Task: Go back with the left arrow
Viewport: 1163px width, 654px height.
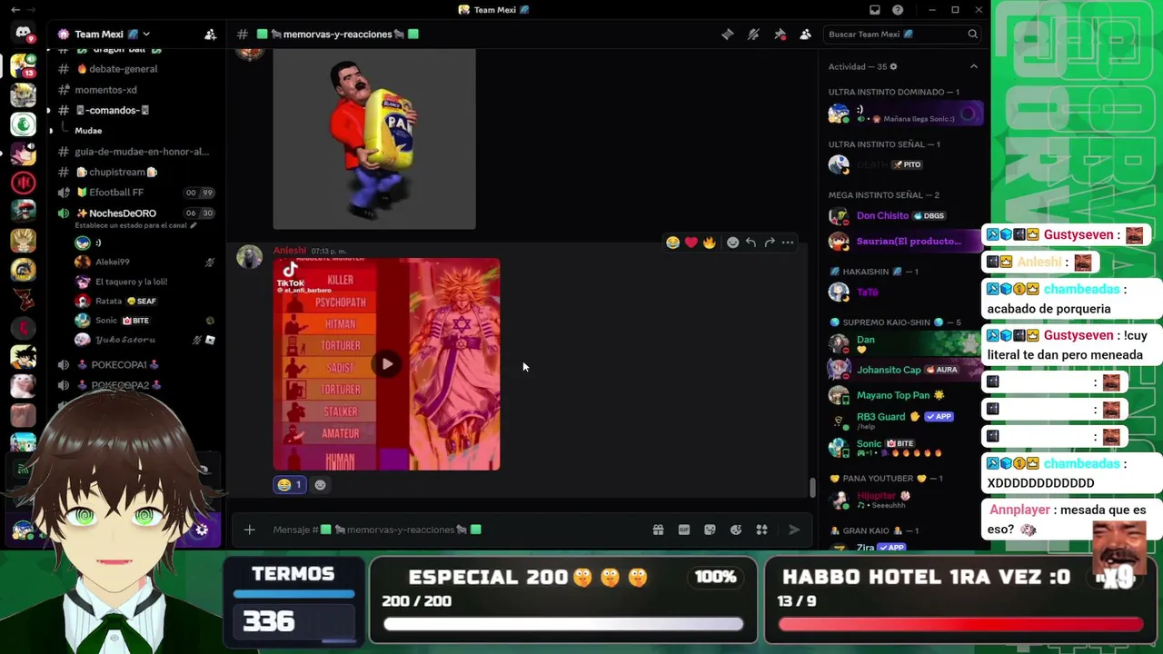Action: point(15,10)
